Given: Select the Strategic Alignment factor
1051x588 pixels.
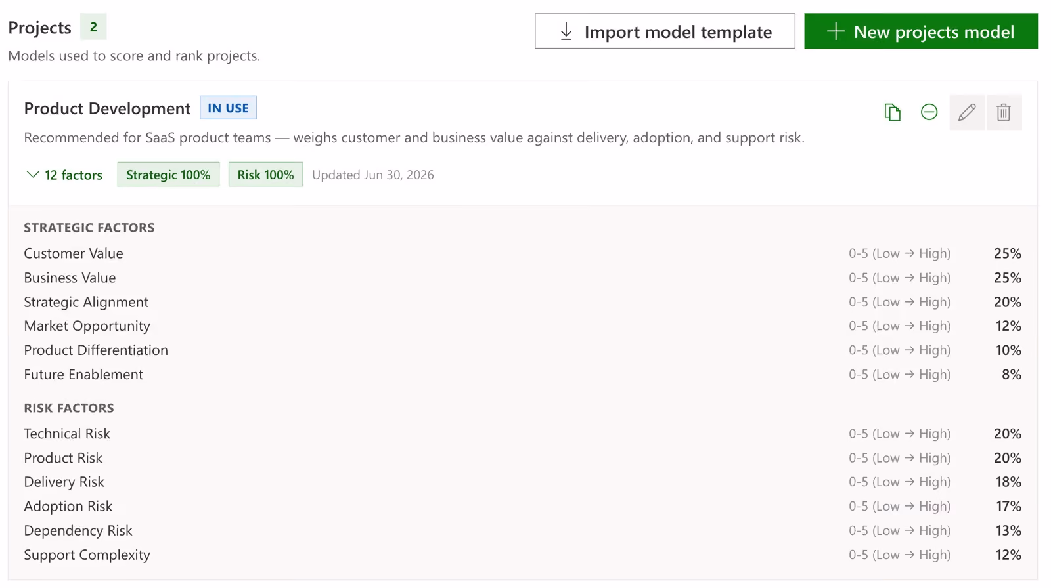Looking at the screenshot, I should [x=86, y=302].
